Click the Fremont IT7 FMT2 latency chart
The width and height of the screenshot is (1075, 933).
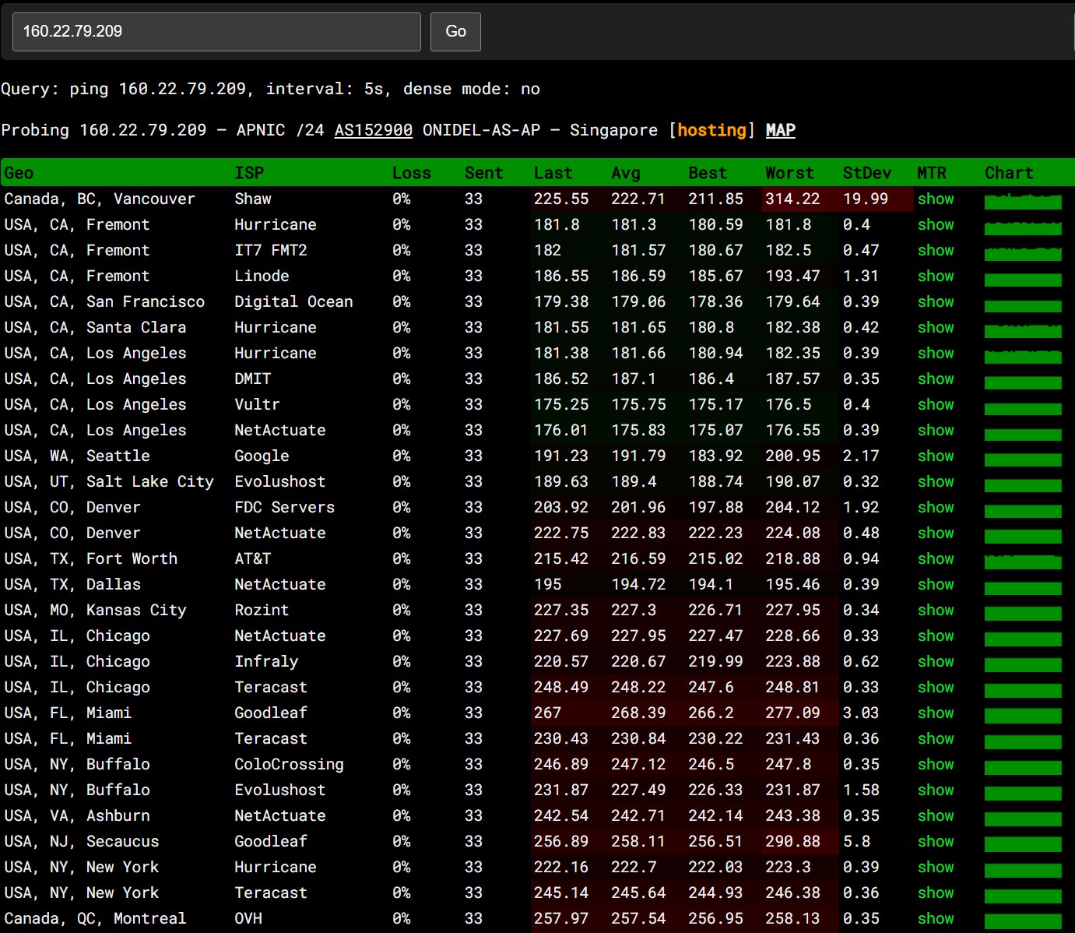(x=1023, y=253)
